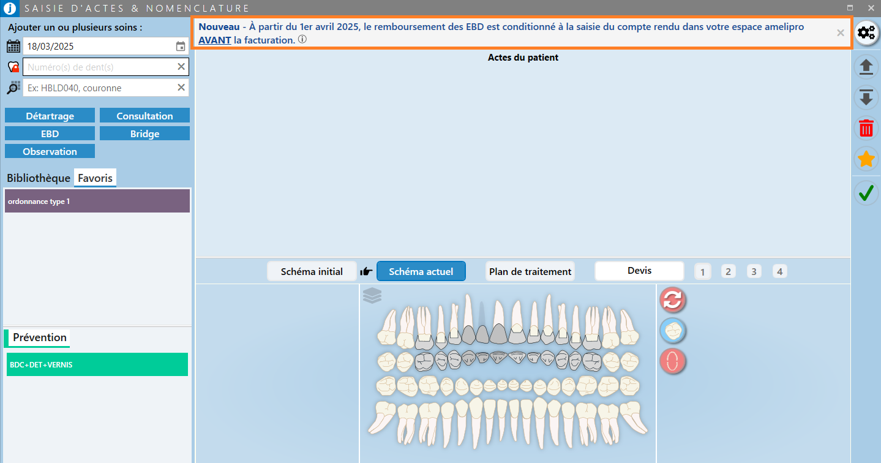Switch to the Bibliothèque tab
The height and width of the screenshot is (463, 881).
39,178
